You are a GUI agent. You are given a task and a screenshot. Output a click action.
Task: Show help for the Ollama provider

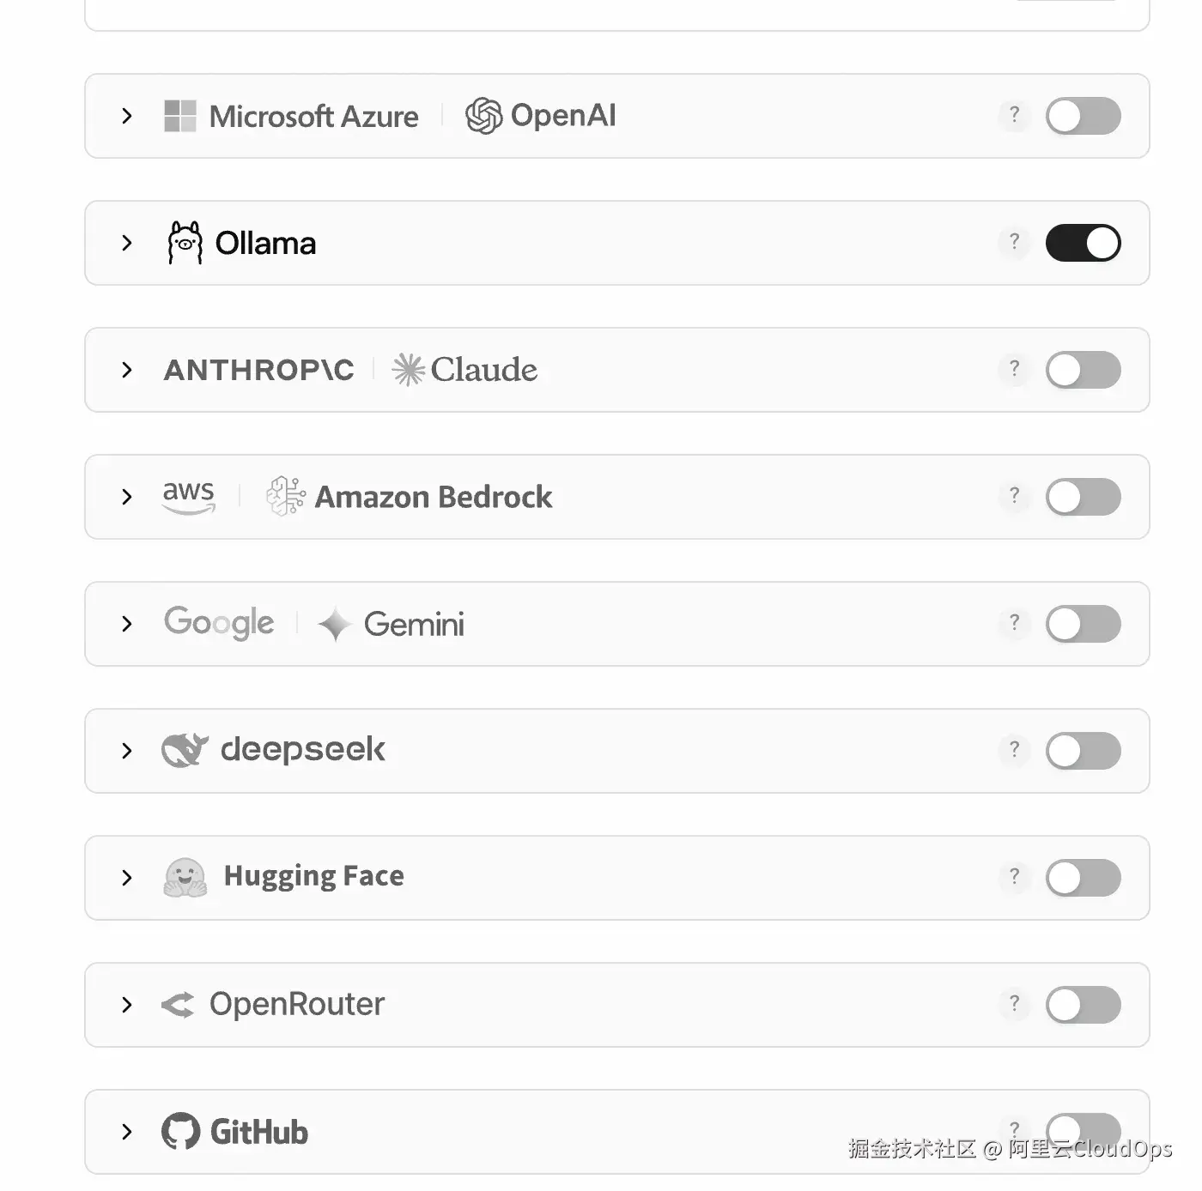[x=1014, y=241]
